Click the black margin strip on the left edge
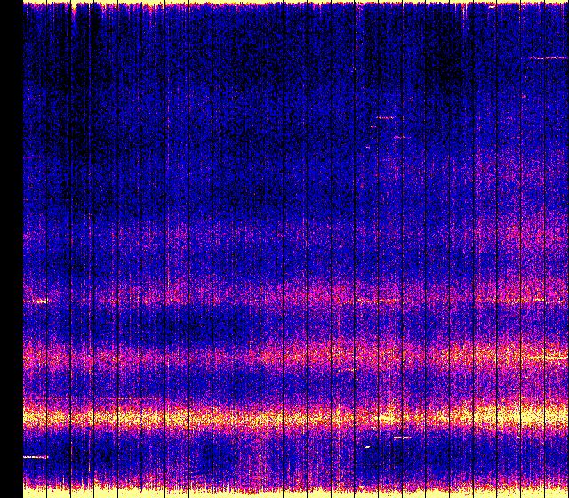The image size is (569, 498). pyautogui.click(x=11, y=249)
